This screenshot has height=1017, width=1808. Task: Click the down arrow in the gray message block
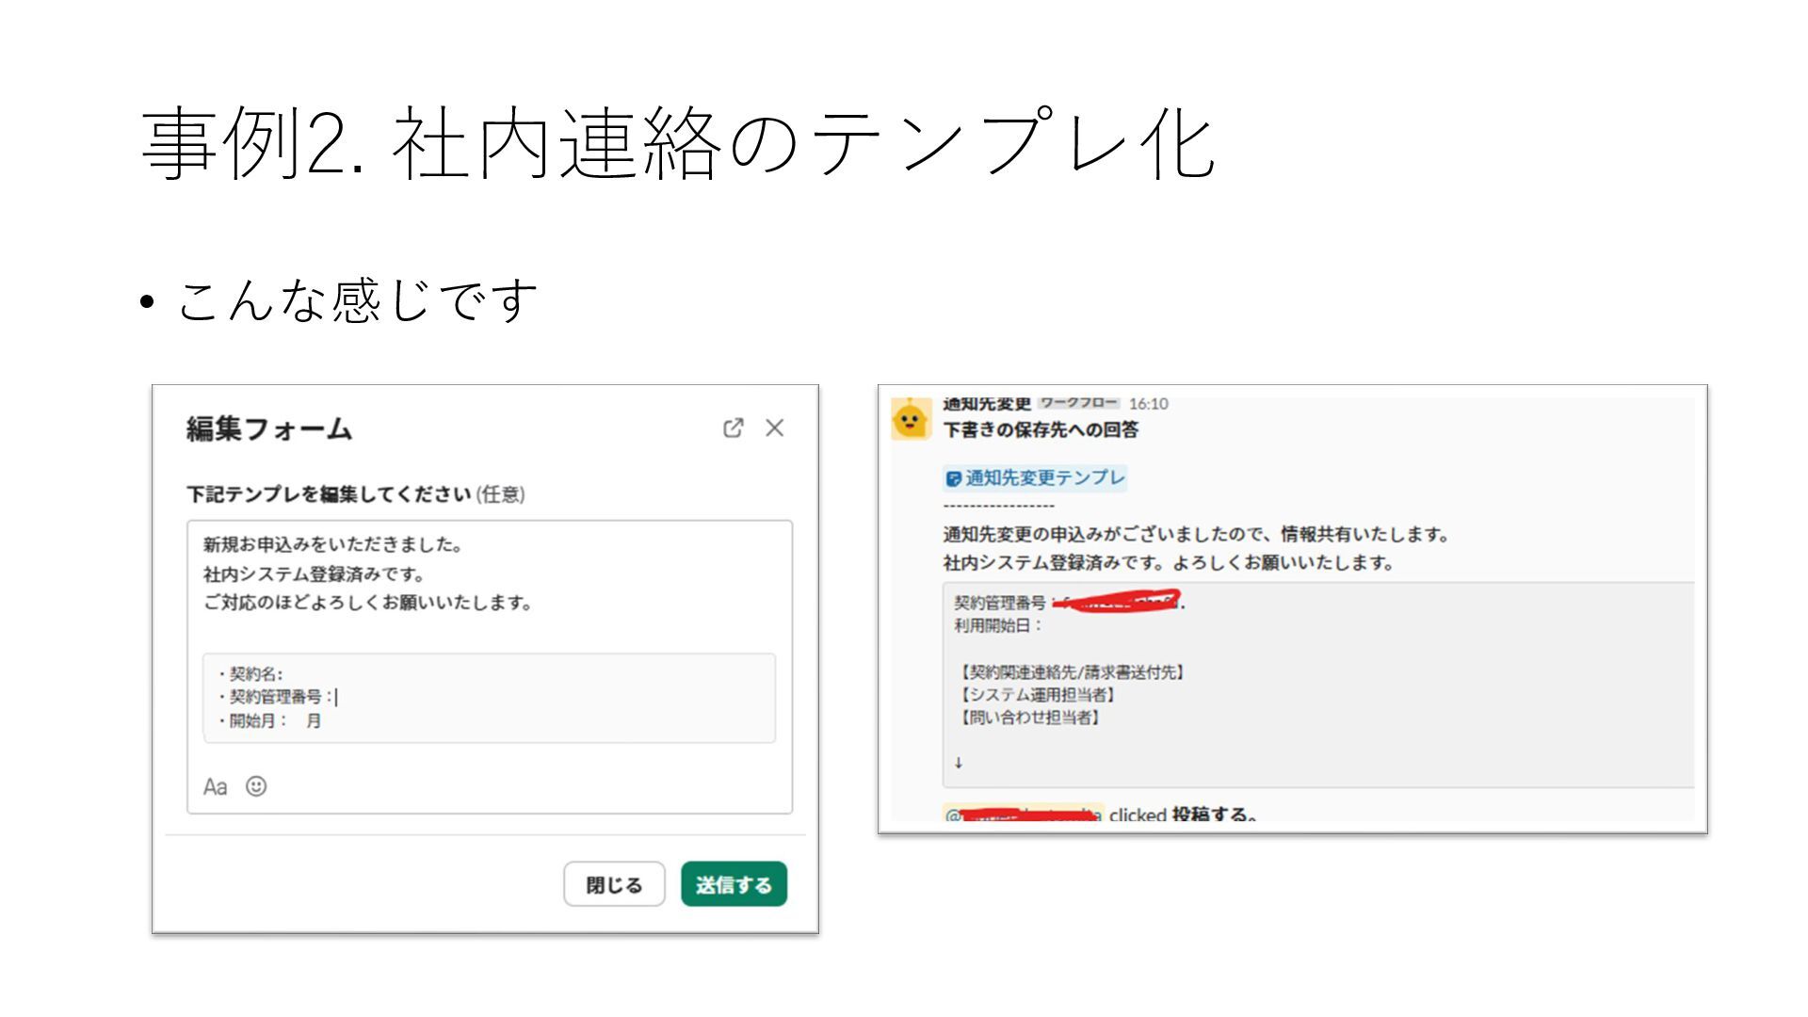click(x=959, y=763)
